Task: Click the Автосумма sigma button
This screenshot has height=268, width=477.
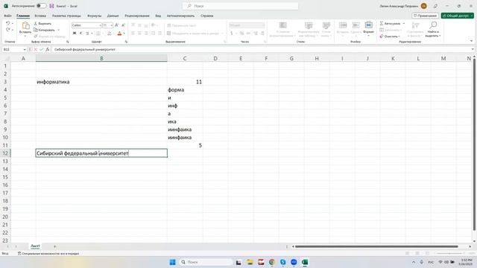Action: click(x=390, y=23)
